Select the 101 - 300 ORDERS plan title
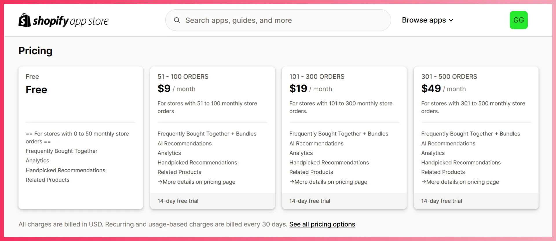The width and height of the screenshot is (556, 241). pyautogui.click(x=317, y=77)
